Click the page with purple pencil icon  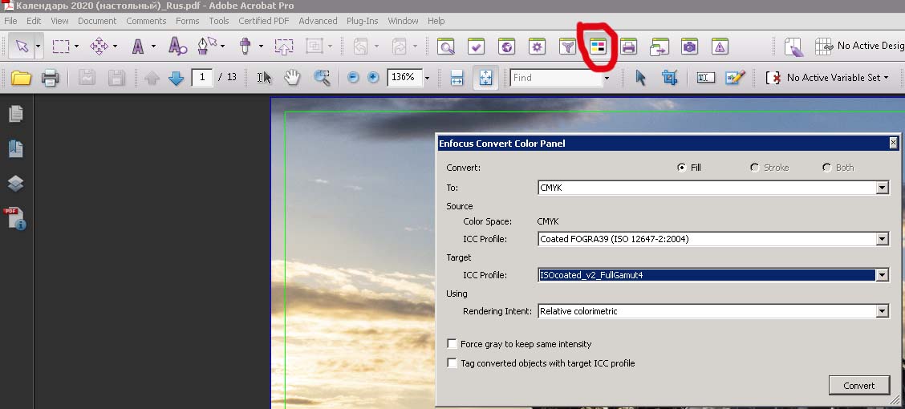[794, 47]
